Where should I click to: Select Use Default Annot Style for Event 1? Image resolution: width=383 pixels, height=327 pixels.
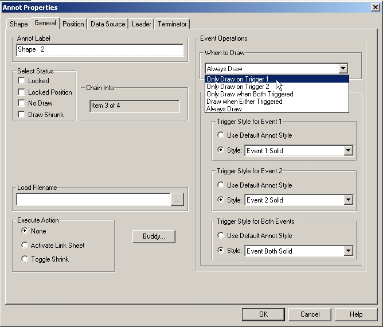point(221,135)
